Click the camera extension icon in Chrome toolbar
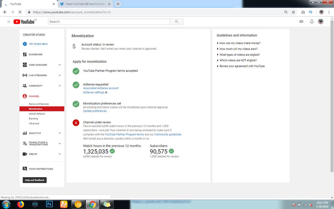 (x=303, y=13)
